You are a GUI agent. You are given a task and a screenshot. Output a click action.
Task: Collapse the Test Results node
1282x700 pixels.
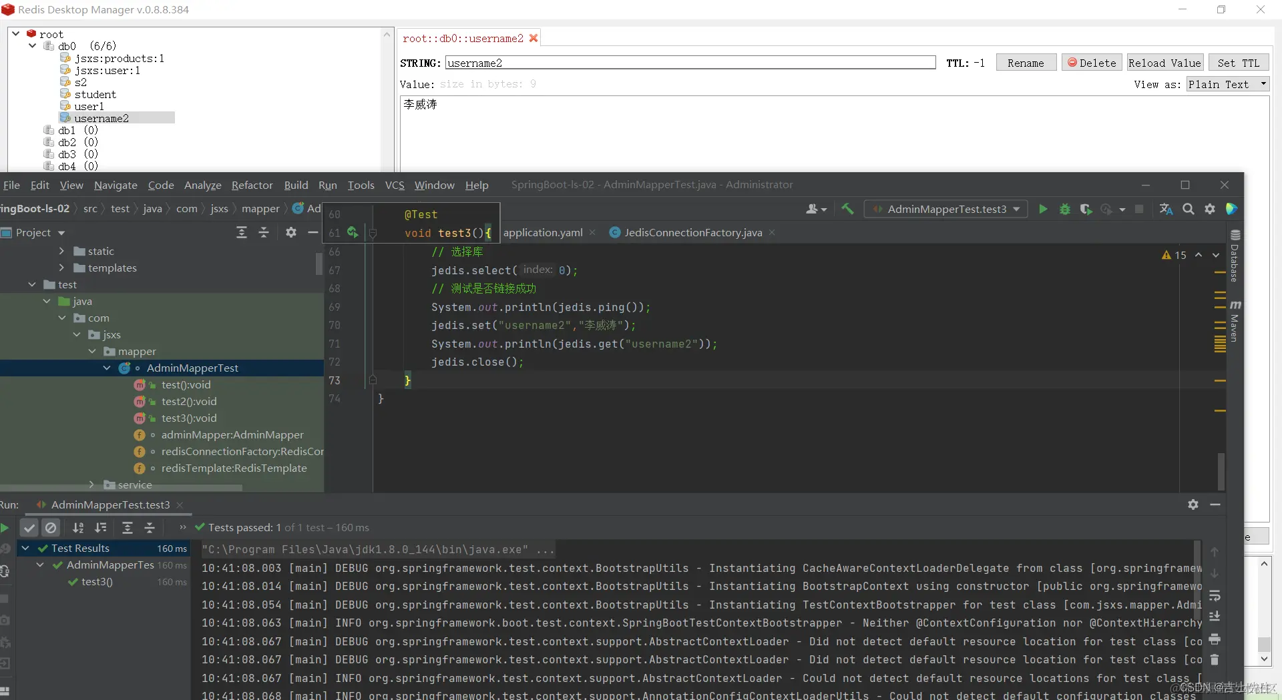pyautogui.click(x=25, y=548)
